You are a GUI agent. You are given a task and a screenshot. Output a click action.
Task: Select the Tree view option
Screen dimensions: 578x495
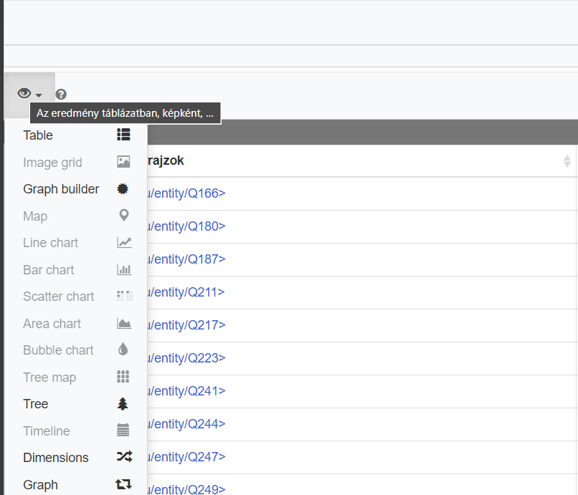point(36,404)
